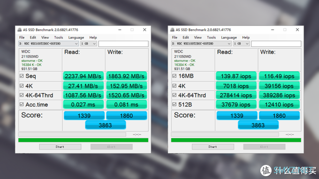
Task: Open the Language menu in the left window
Action: click(76, 37)
